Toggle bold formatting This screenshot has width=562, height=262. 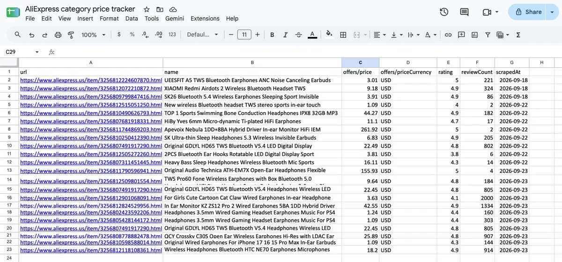coord(272,35)
